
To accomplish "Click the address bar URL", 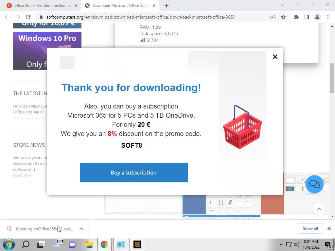I will (141, 17).
